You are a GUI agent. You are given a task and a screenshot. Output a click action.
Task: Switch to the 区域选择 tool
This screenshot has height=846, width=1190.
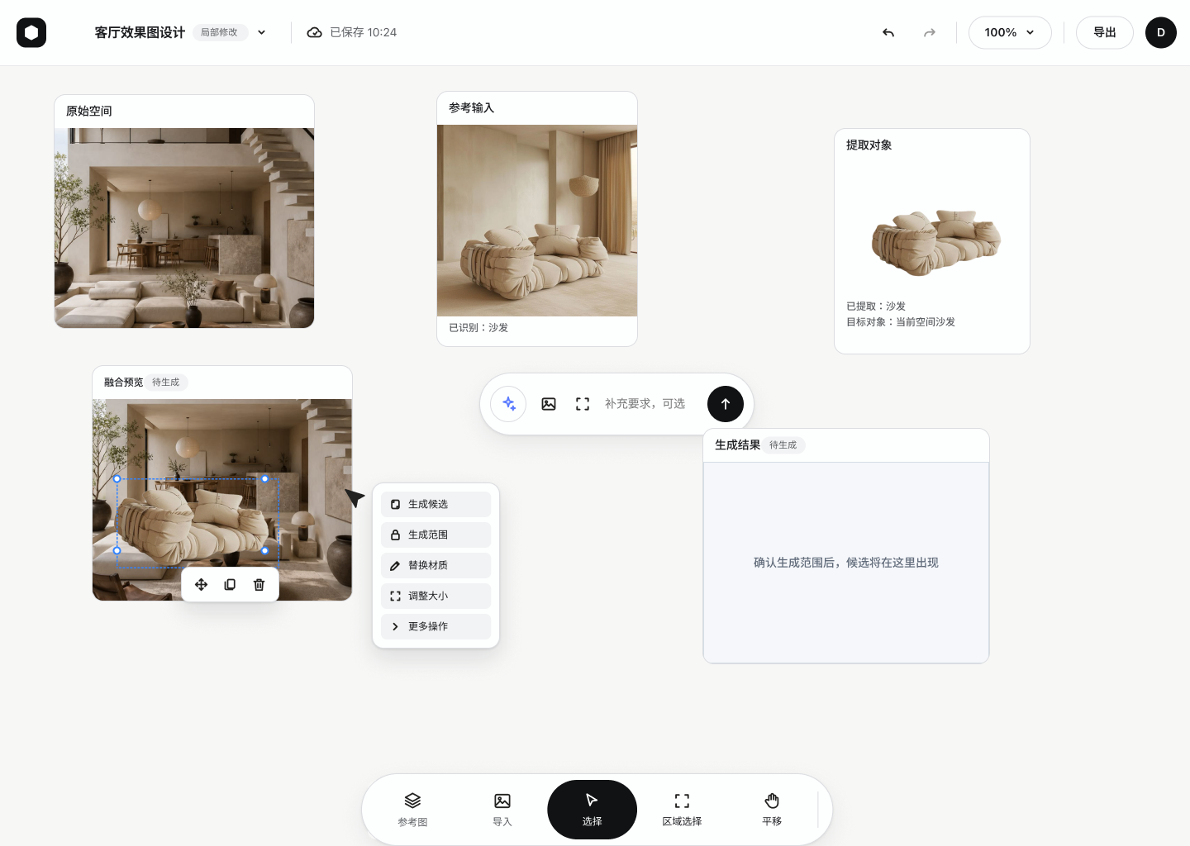tap(682, 810)
